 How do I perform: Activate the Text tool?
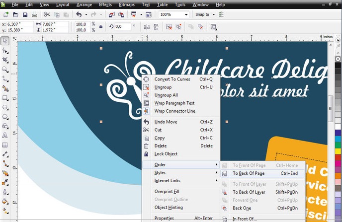point(5,135)
